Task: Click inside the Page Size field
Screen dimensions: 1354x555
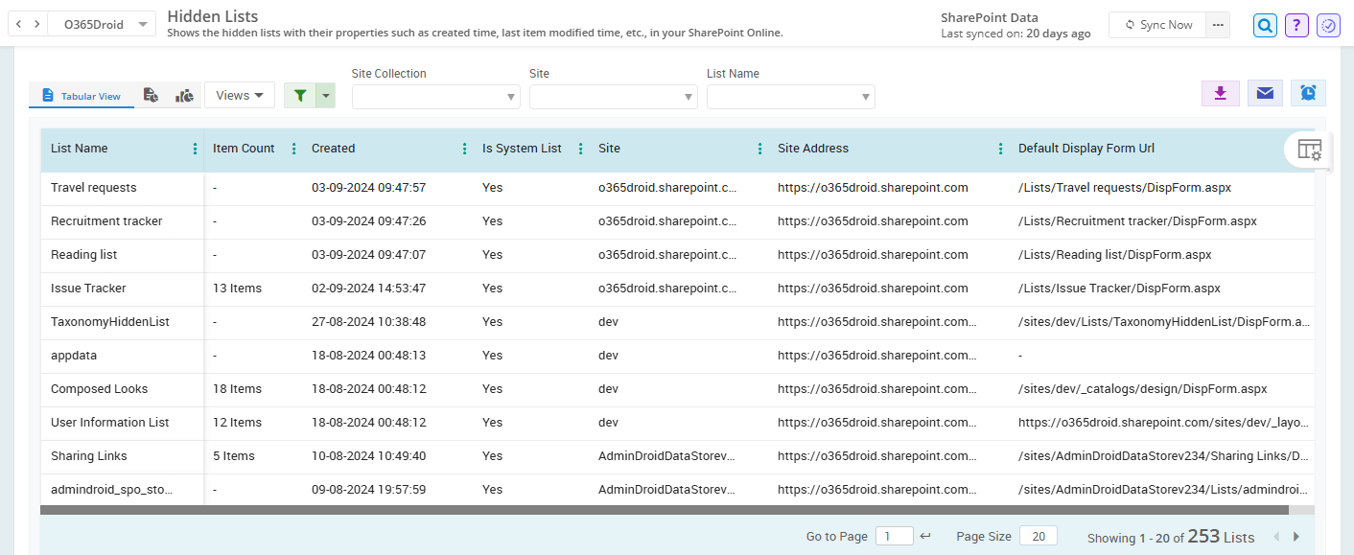Action: [1037, 535]
